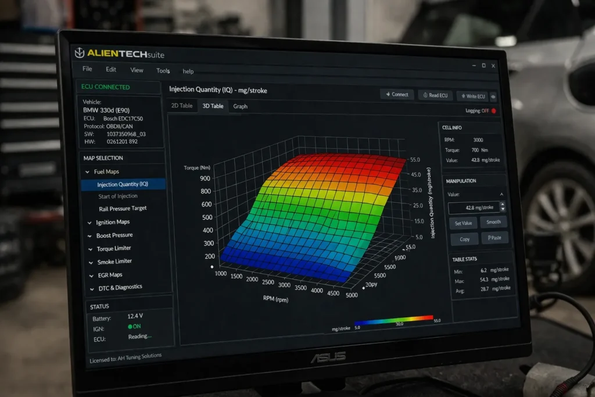
Task: Click the small icon right of Write ECU
Action: [493, 96]
